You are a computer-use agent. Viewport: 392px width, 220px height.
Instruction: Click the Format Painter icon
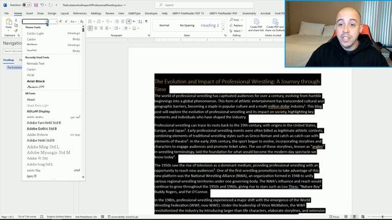pos(16,31)
